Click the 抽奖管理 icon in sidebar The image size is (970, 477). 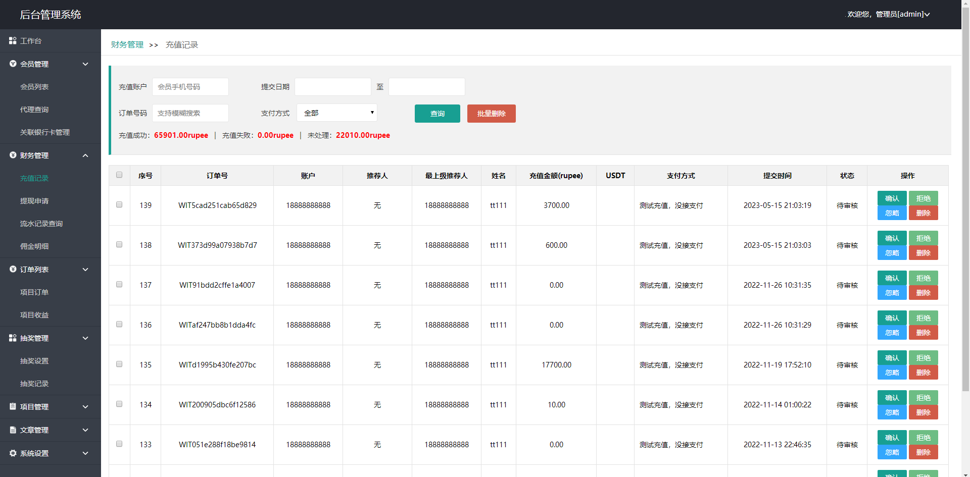click(x=13, y=338)
